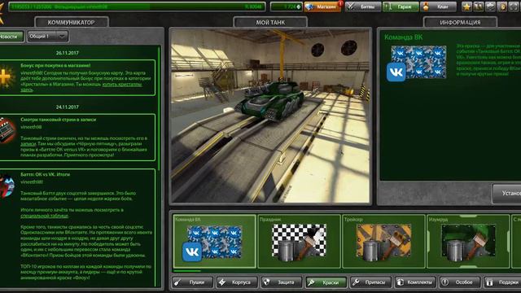Viewport: 521px width, 293px height.
Task: Click the gold plus bonus news icon
Action: point(6,77)
